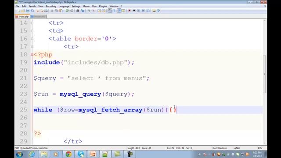The image size is (281, 158).
Task: Play back the recorded macro
Action: (x=139, y=11)
